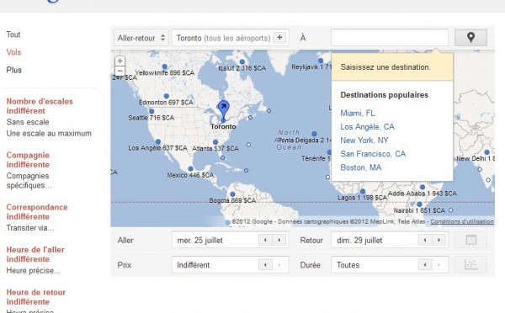Screen dimensions: 505x313
Task: Click Atlanta 537 $CA map marker
Action: (215, 142)
